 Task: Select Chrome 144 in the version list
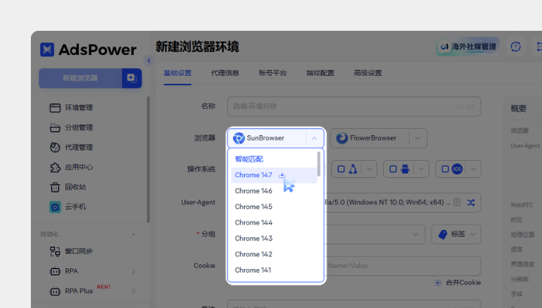[x=274, y=222]
